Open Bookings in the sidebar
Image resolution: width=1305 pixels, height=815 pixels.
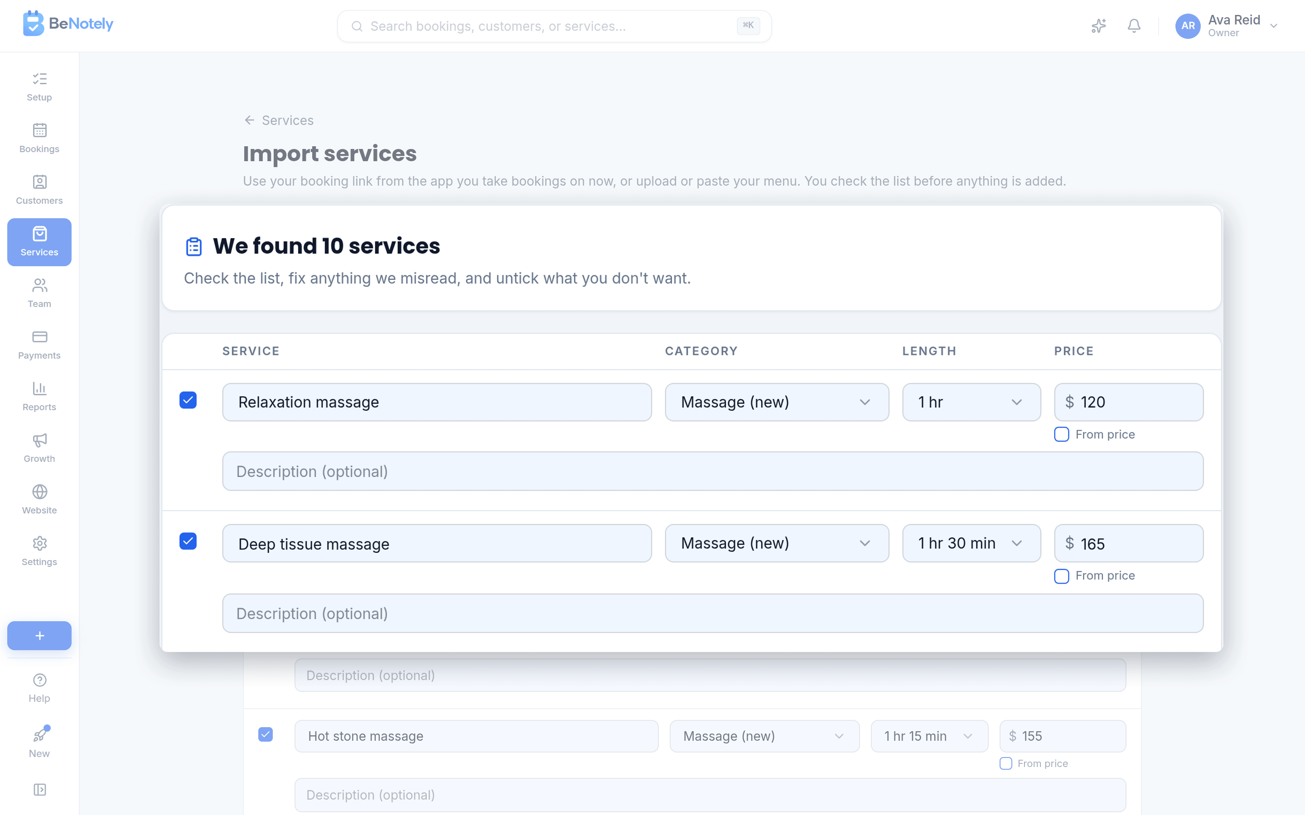pos(39,139)
